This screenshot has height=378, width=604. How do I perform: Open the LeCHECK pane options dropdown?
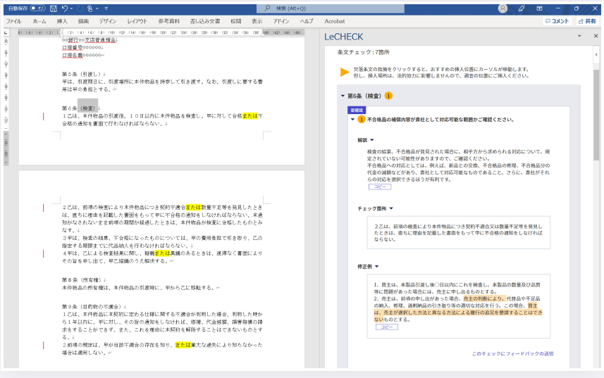(579, 36)
